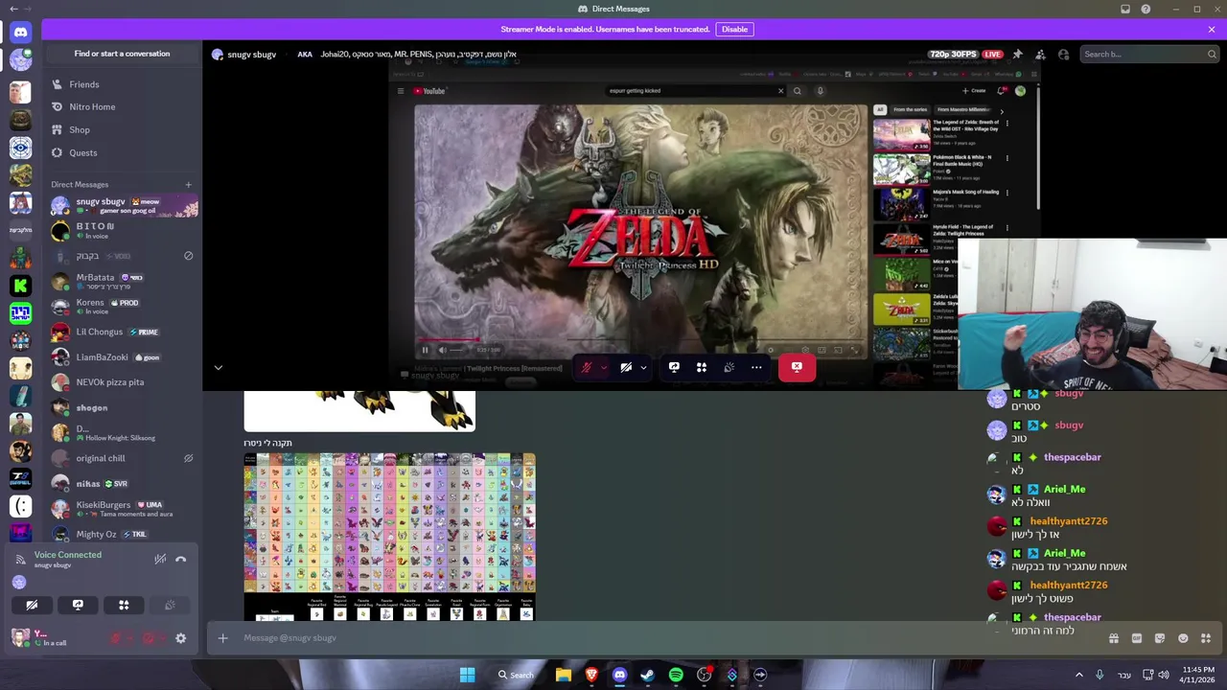This screenshot has height=690, width=1227.
Task: Open microphone options dropdown arrow
Action: click(604, 367)
